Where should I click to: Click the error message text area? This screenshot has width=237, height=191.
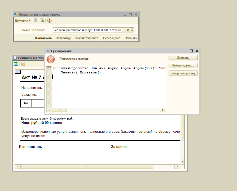(x=106, y=87)
